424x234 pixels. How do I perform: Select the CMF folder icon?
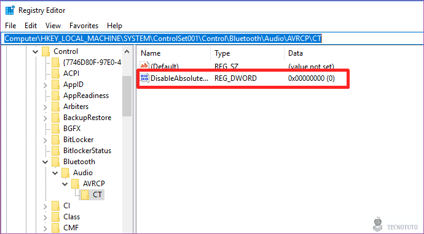coord(55,228)
